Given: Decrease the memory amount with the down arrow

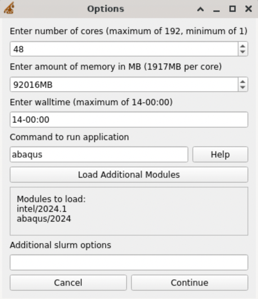Looking at the screenshot, I should pos(243,87).
